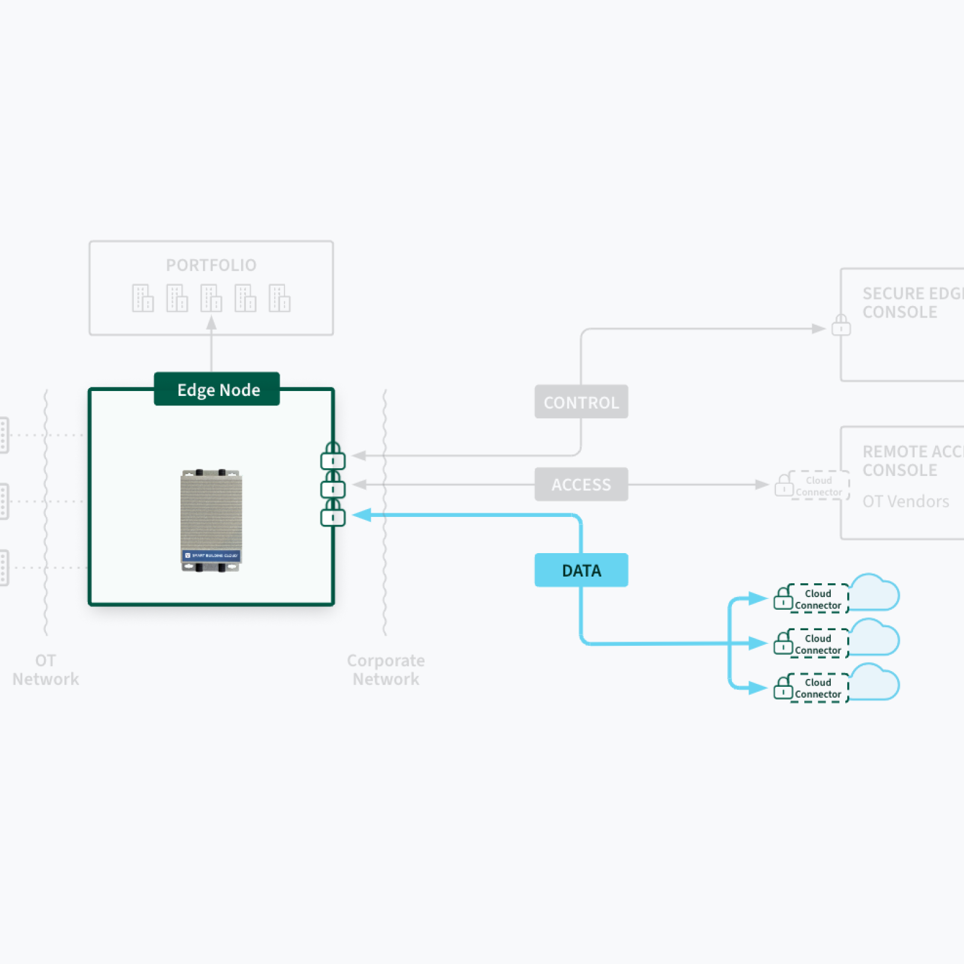
Task: Click the top OT device icon at left edge
Action: coord(4,434)
